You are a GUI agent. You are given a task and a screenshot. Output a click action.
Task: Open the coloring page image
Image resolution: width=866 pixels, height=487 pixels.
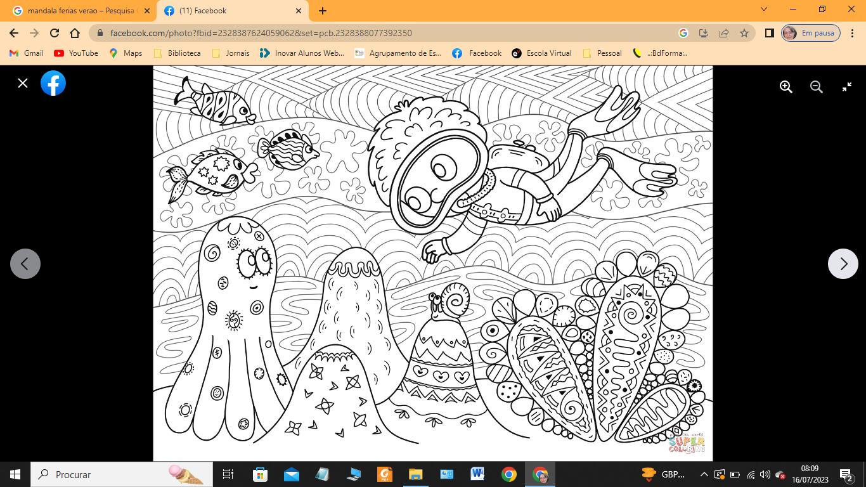tap(433, 263)
